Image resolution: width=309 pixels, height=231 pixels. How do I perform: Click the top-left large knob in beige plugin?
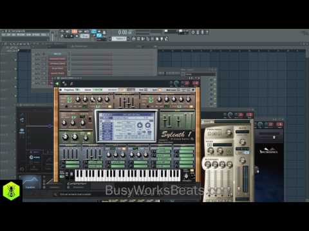point(229,132)
